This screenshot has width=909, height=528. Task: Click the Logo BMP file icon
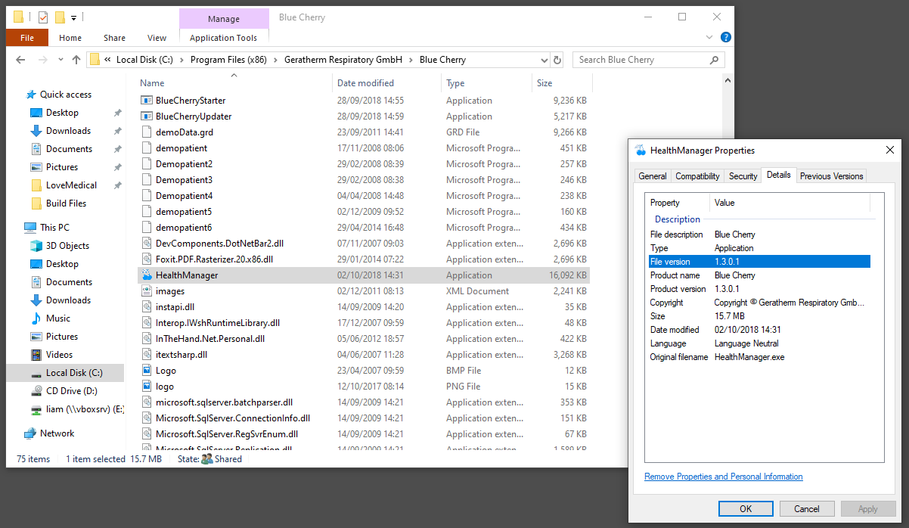(x=147, y=371)
